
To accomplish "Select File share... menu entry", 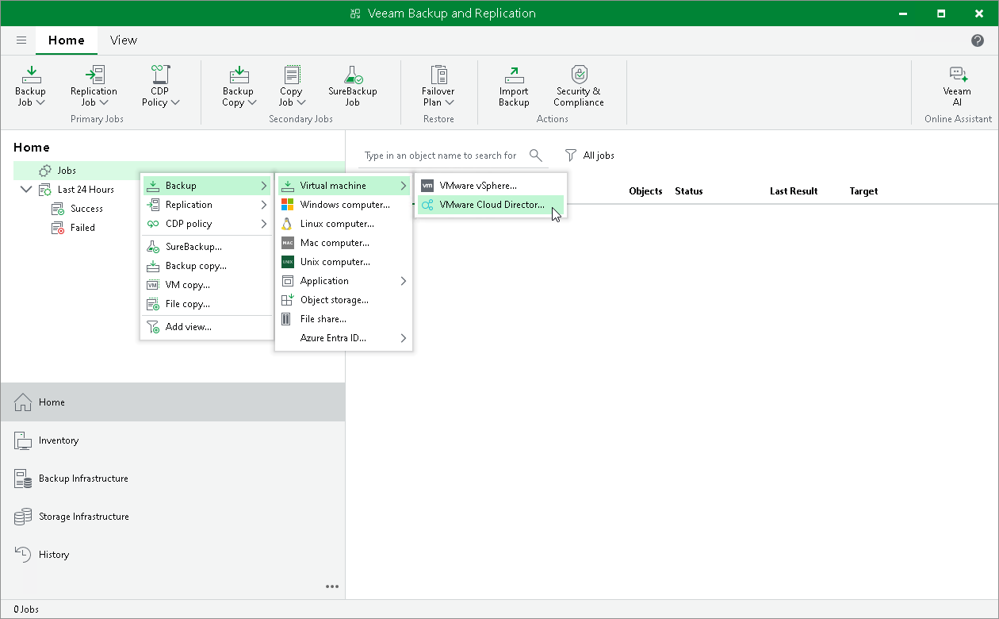I will (x=343, y=319).
